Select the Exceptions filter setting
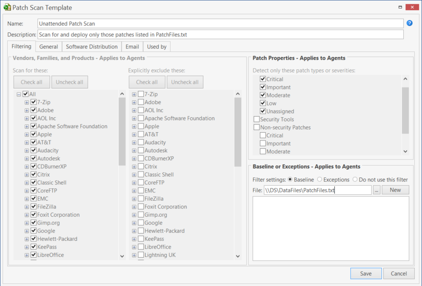Screen dimensions: 422x286 tap(319, 179)
